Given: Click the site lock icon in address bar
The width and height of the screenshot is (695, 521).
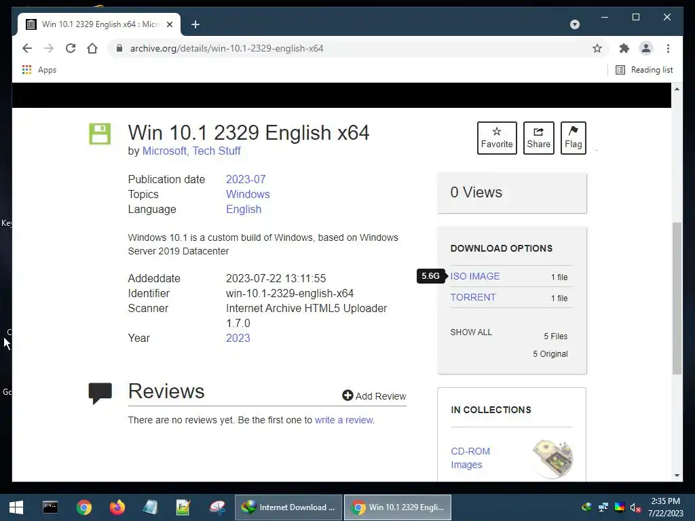Looking at the screenshot, I should pyautogui.click(x=119, y=48).
